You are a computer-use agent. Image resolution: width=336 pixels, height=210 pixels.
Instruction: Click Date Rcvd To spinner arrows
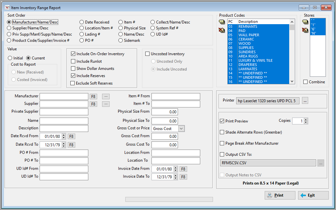(x=64, y=145)
